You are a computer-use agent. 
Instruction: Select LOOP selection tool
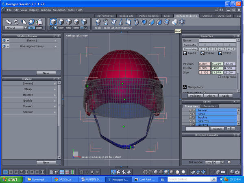(x=61, y=28)
